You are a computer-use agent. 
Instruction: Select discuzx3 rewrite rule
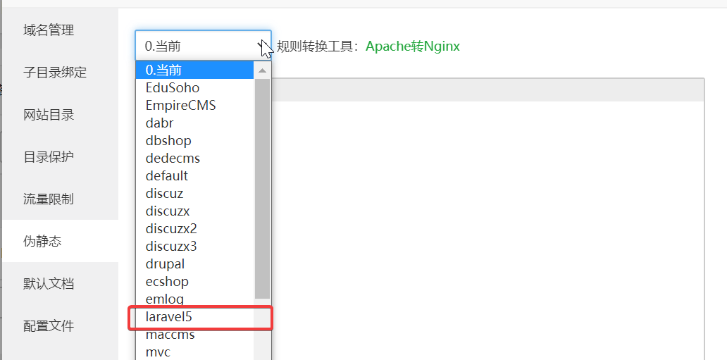point(194,247)
